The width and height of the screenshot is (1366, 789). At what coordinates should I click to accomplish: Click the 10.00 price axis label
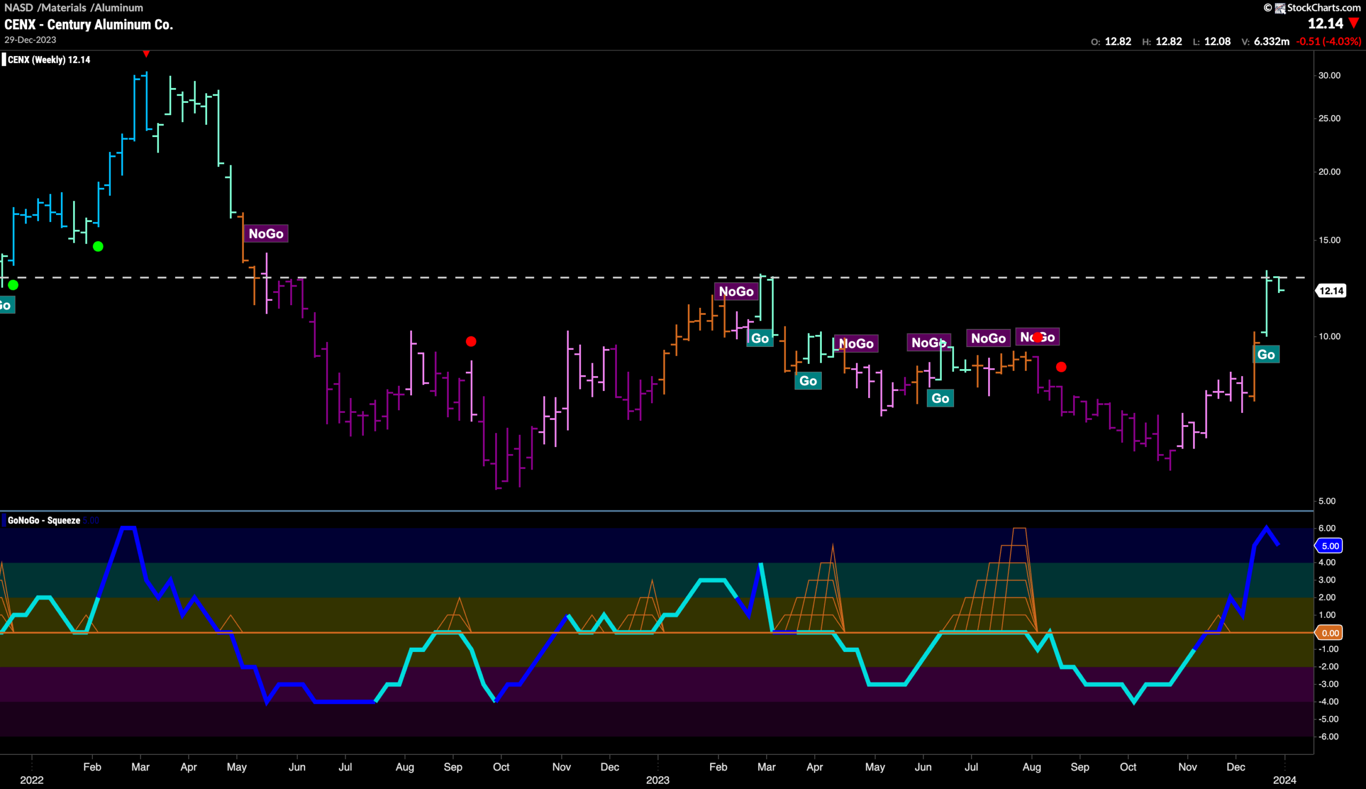coord(1329,337)
